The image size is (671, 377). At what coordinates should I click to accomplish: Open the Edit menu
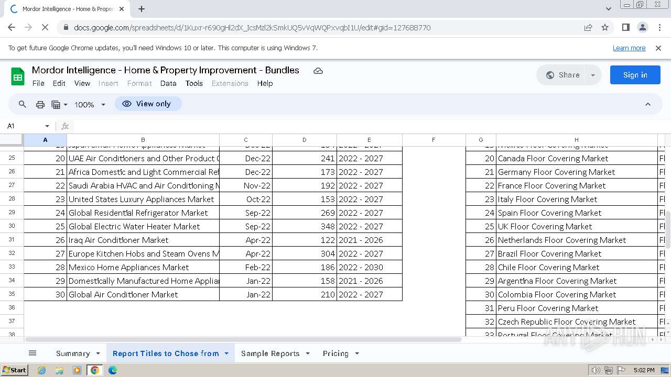pos(59,83)
